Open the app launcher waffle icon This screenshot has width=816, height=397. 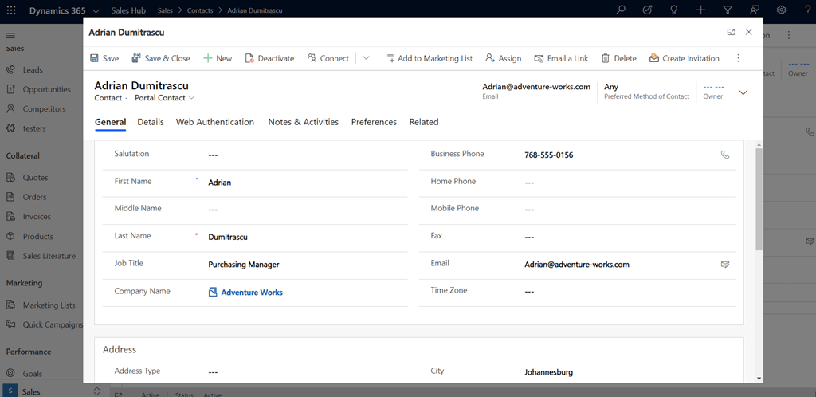click(11, 10)
